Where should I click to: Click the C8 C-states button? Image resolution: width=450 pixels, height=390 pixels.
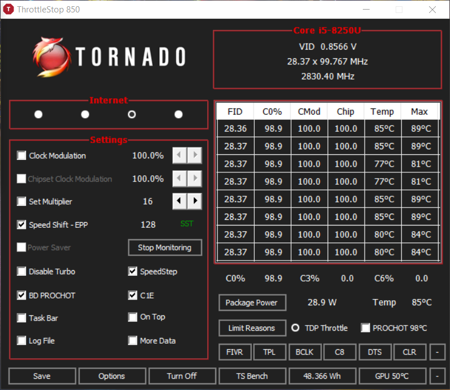click(x=340, y=352)
